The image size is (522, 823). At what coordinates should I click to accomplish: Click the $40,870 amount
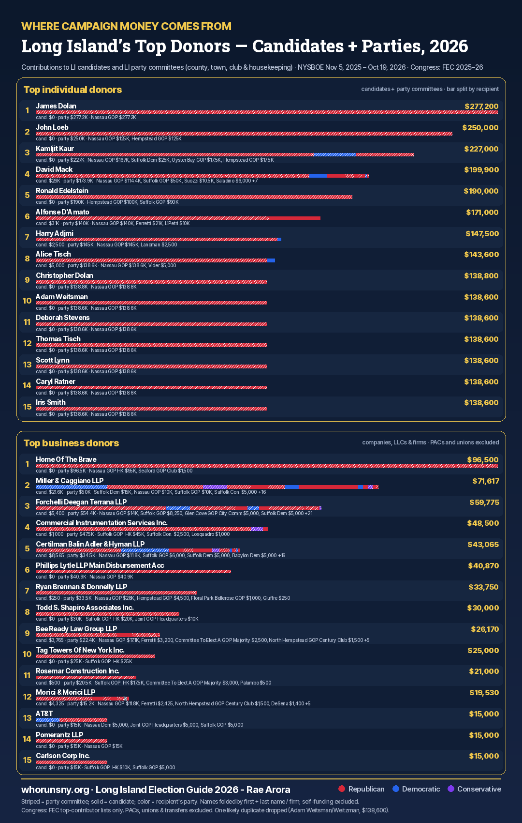coord(484,566)
